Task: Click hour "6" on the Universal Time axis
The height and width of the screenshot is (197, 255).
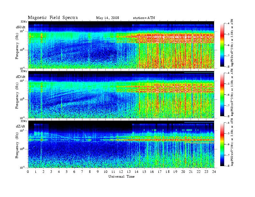Action: point(74,172)
